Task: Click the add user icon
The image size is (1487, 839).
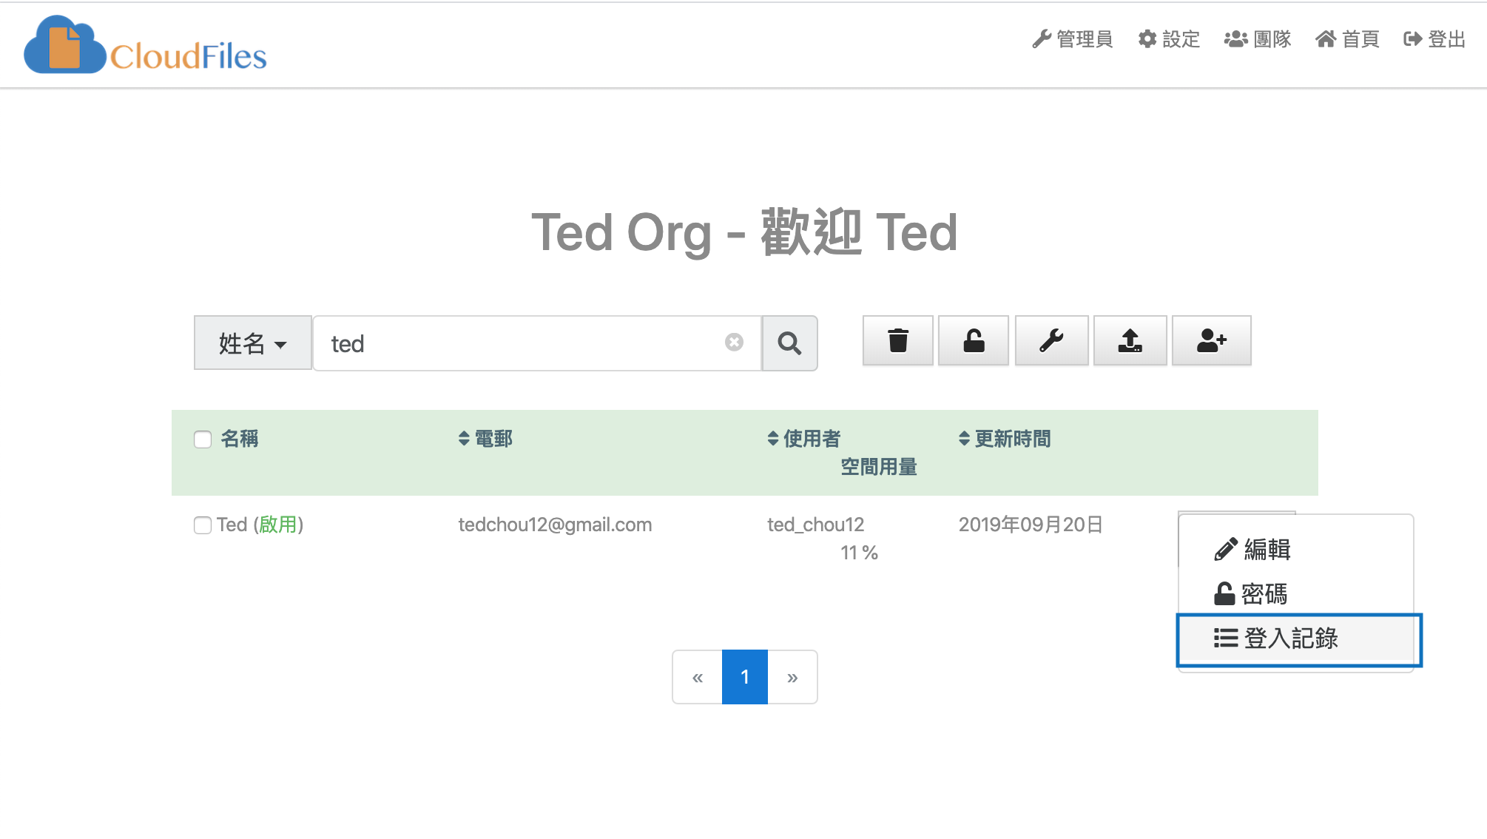Action: click(x=1211, y=341)
